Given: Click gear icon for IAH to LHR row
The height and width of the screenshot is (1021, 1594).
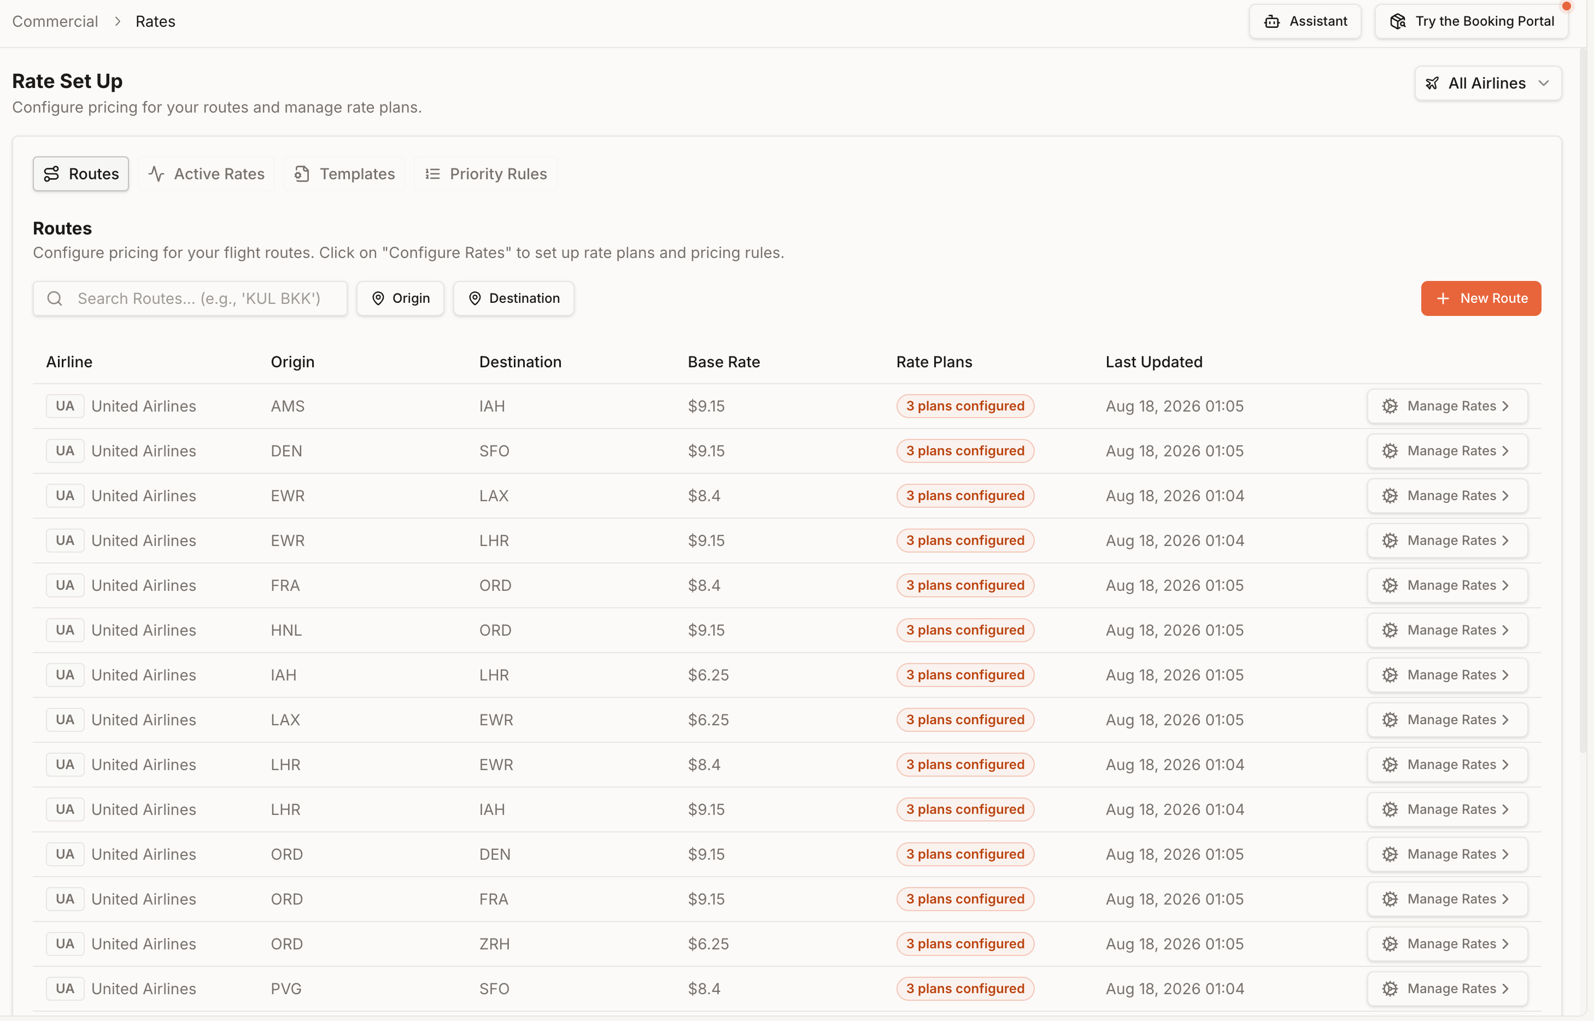Looking at the screenshot, I should (1390, 675).
